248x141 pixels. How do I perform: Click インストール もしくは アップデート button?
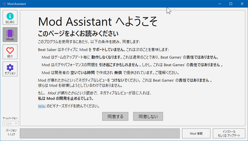coord(229,134)
